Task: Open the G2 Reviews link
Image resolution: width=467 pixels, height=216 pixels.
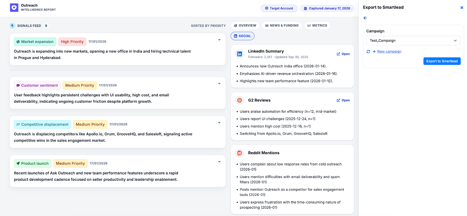Action: [x=343, y=100]
